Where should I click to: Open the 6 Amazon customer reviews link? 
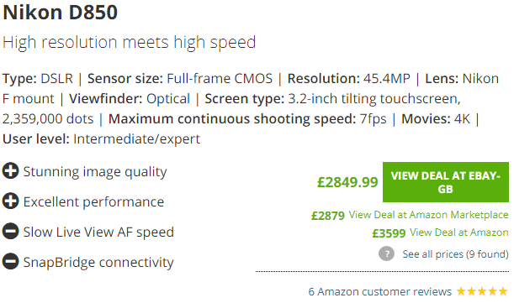click(380, 291)
